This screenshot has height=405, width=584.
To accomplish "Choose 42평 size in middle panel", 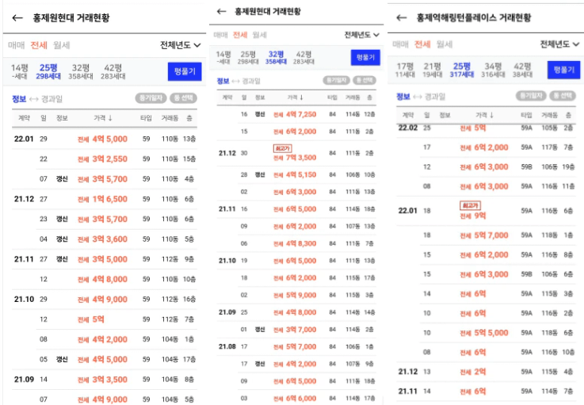I will (x=303, y=57).
